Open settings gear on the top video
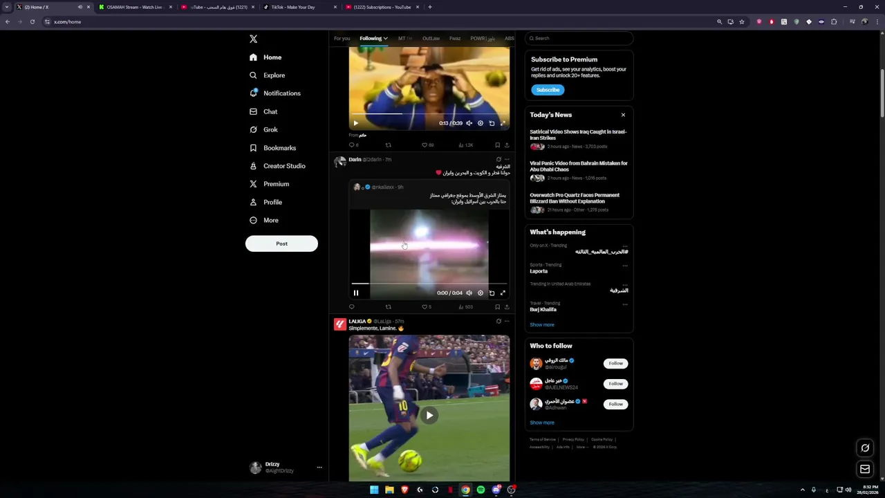The height and width of the screenshot is (498, 885). coord(481,123)
